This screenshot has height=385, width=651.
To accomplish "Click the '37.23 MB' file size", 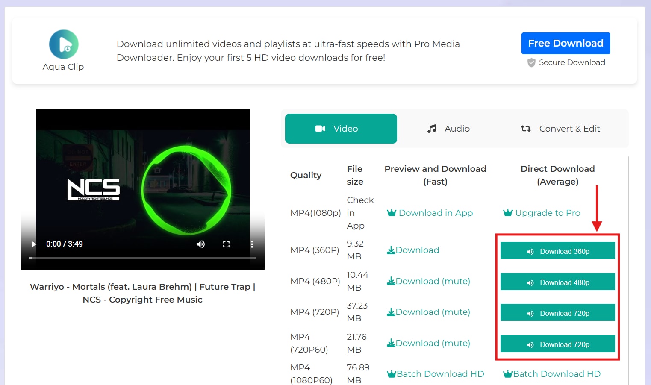I will 357,312.
